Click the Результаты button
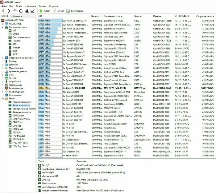216x193 pixels. (x=74, y=11)
